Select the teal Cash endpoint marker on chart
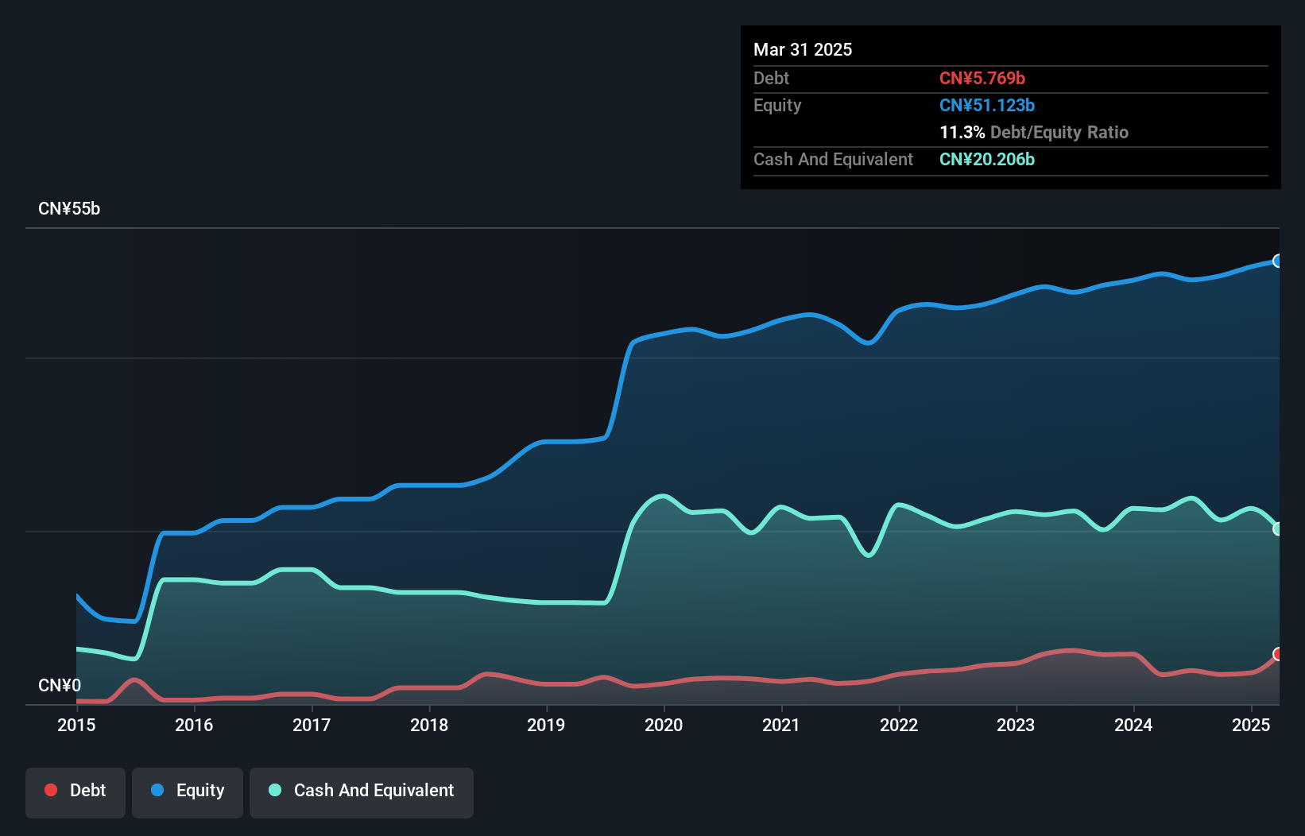1305x836 pixels. (1278, 528)
